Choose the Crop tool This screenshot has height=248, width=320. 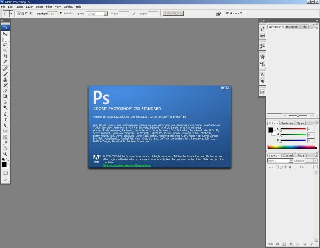(x=6, y=56)
